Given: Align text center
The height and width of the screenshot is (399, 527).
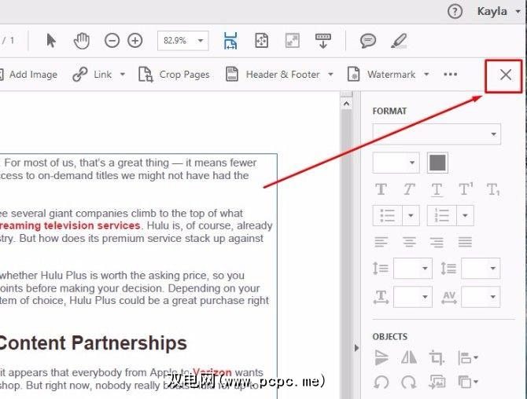Looking at the screenshot, I should 409,242.
